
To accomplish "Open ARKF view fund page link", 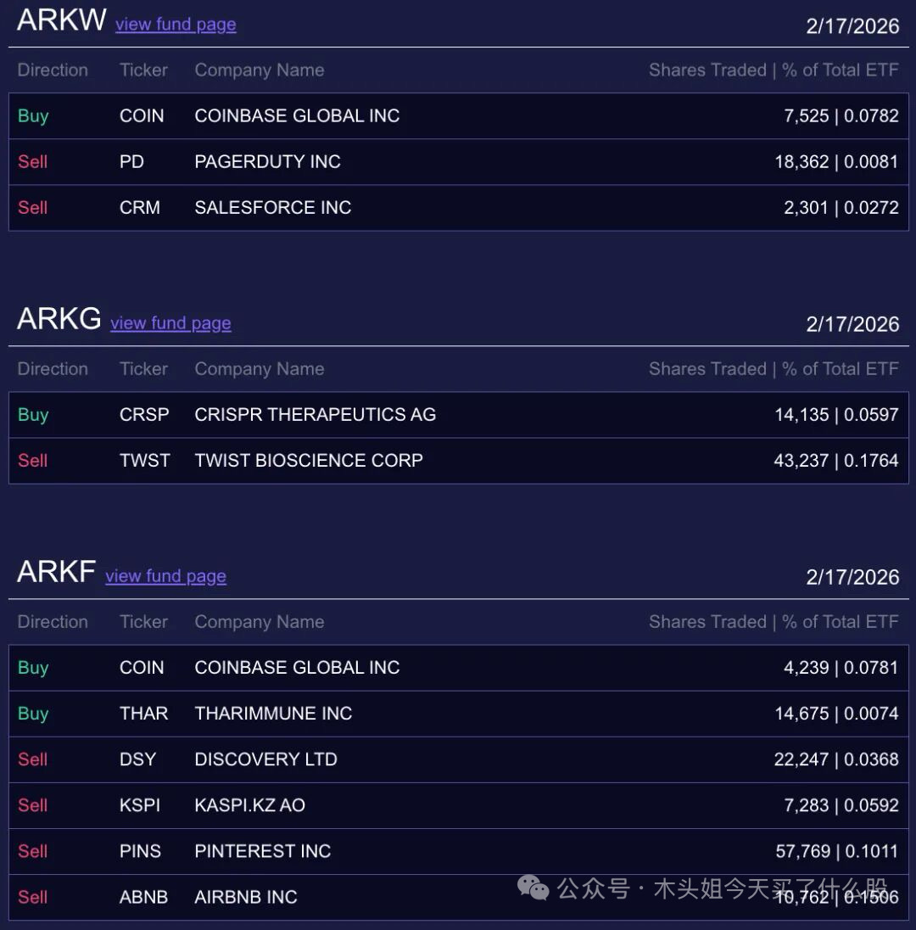I will click(166, 576).
